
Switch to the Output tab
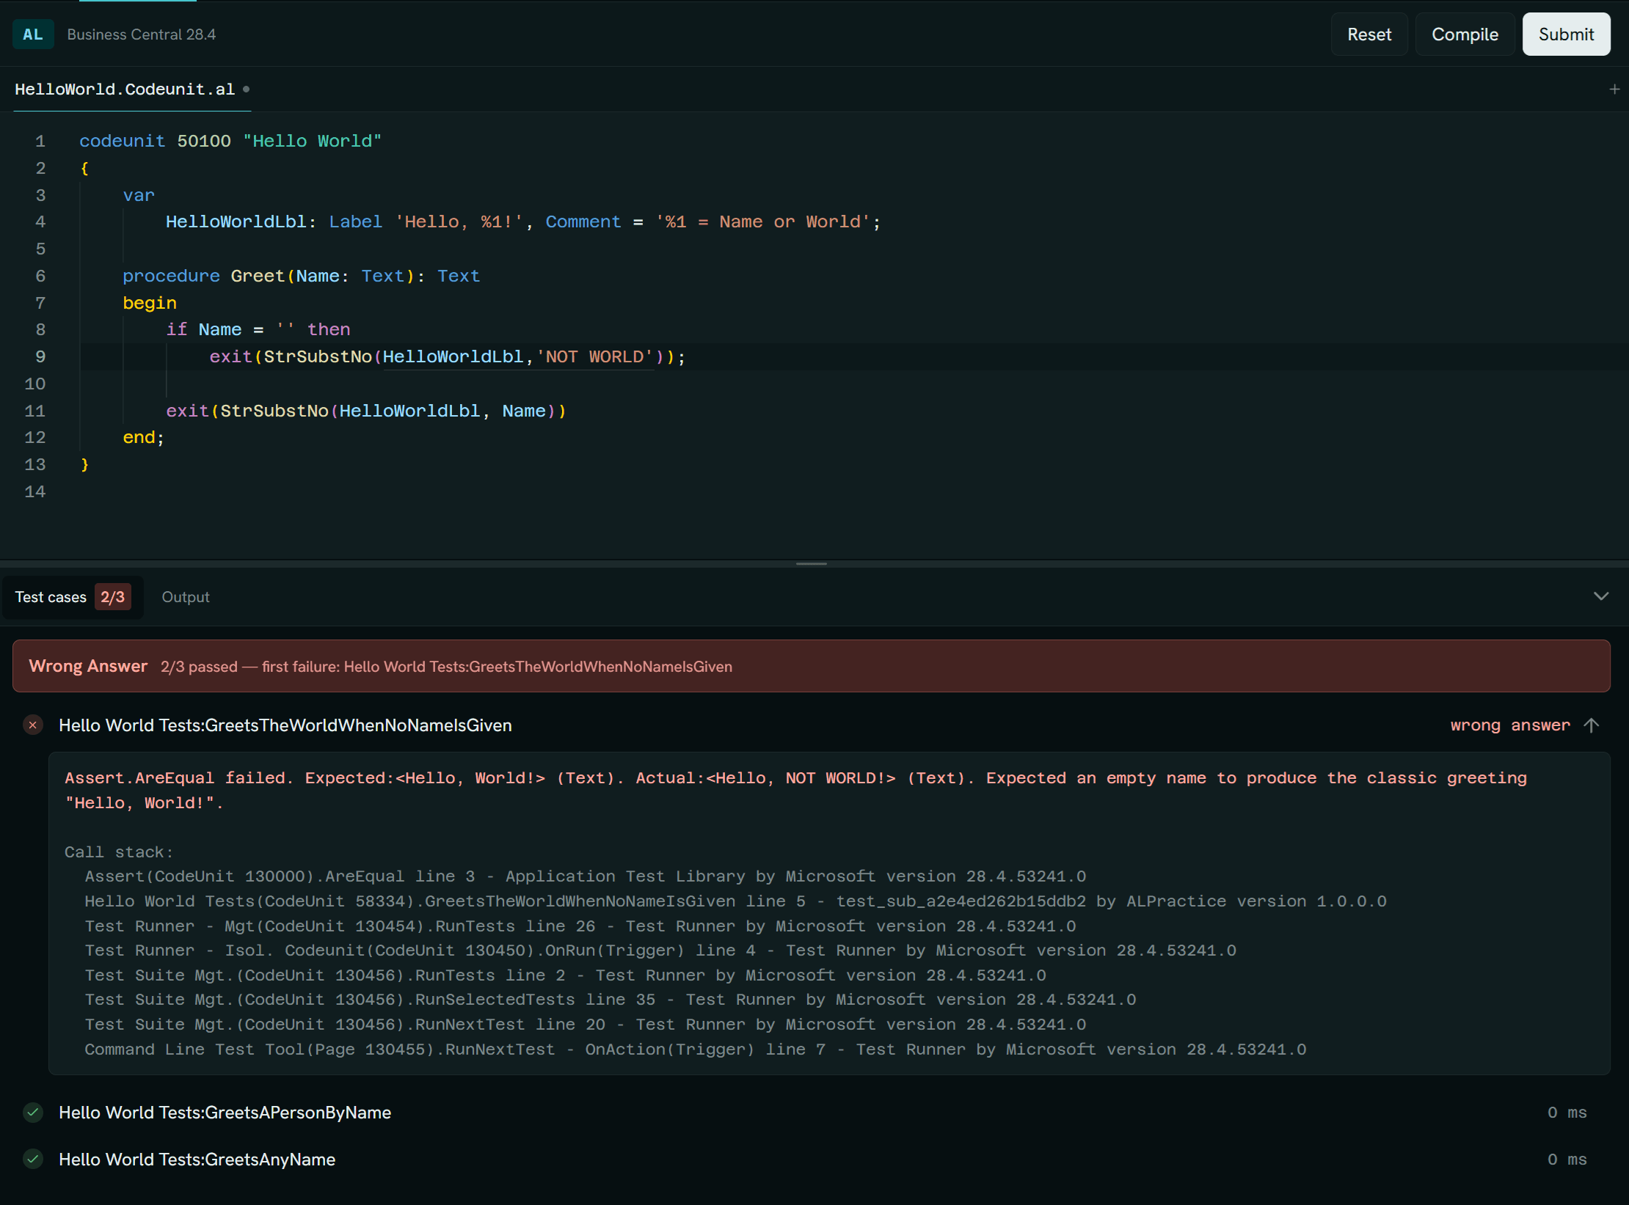click(x=186, y=597)
